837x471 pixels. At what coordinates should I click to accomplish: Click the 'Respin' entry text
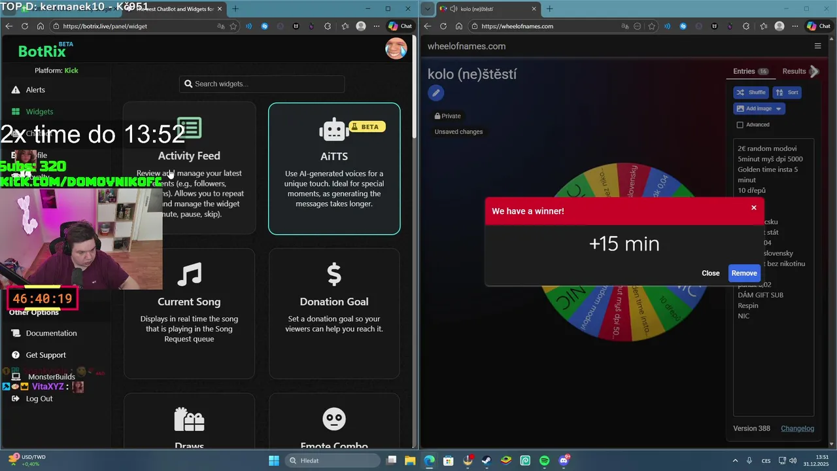click(x=748, y=305)
